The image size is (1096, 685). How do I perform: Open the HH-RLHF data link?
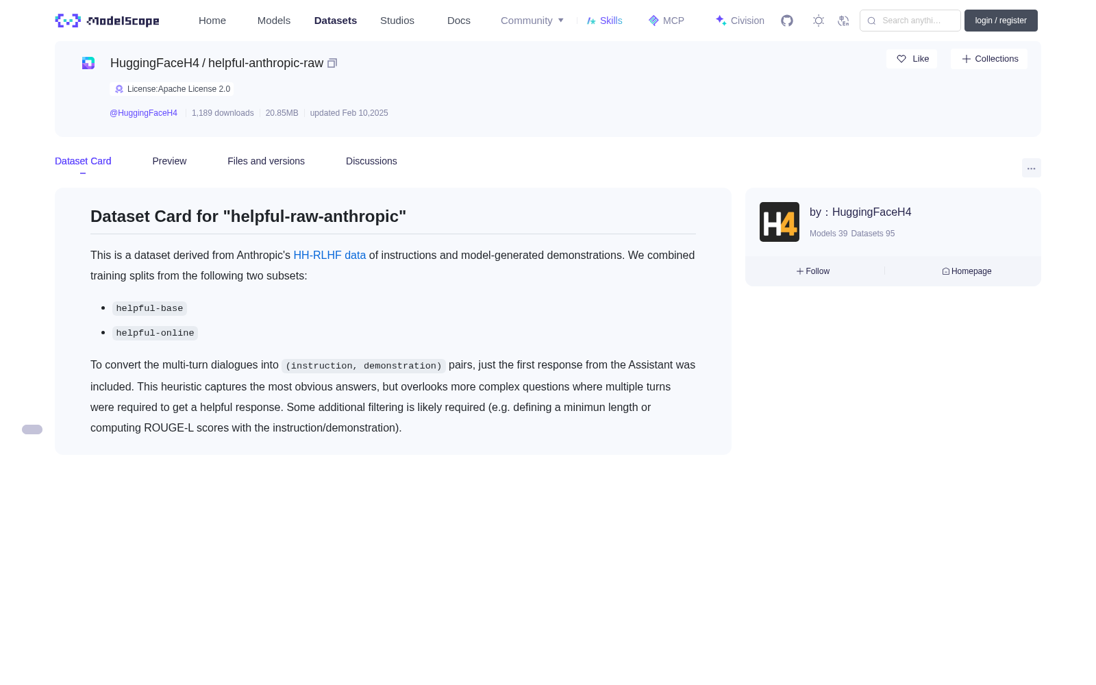click(329, 255)
